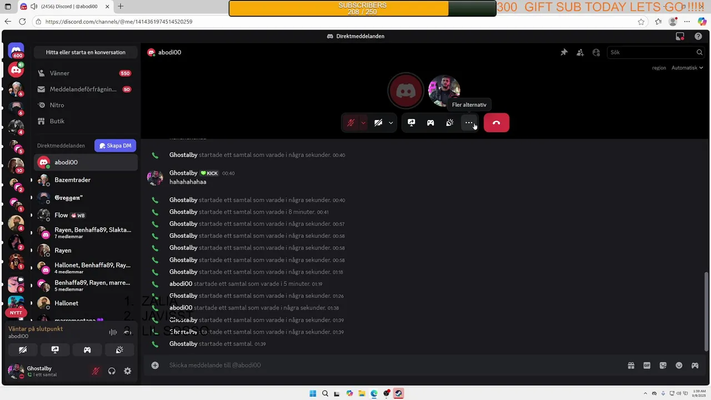
Task: Click abodi00 call entry lasting 5 minuter
Action: pyautogui.click(x=246, y=284)
